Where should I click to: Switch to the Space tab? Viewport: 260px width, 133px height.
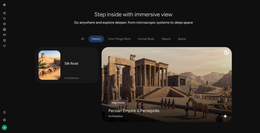coord(182,39)
